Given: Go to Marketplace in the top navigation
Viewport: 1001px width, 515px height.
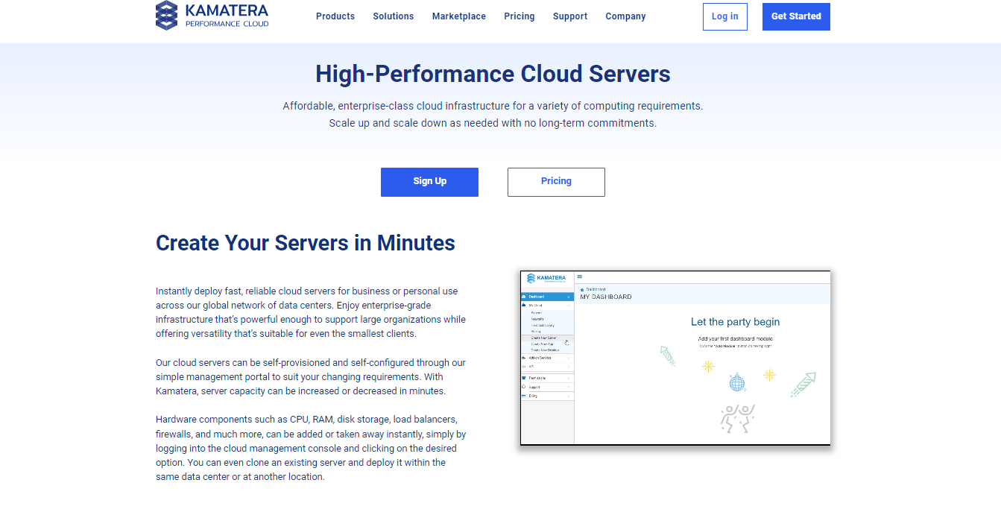Looking at the screenshot, I should pos(458,16).
